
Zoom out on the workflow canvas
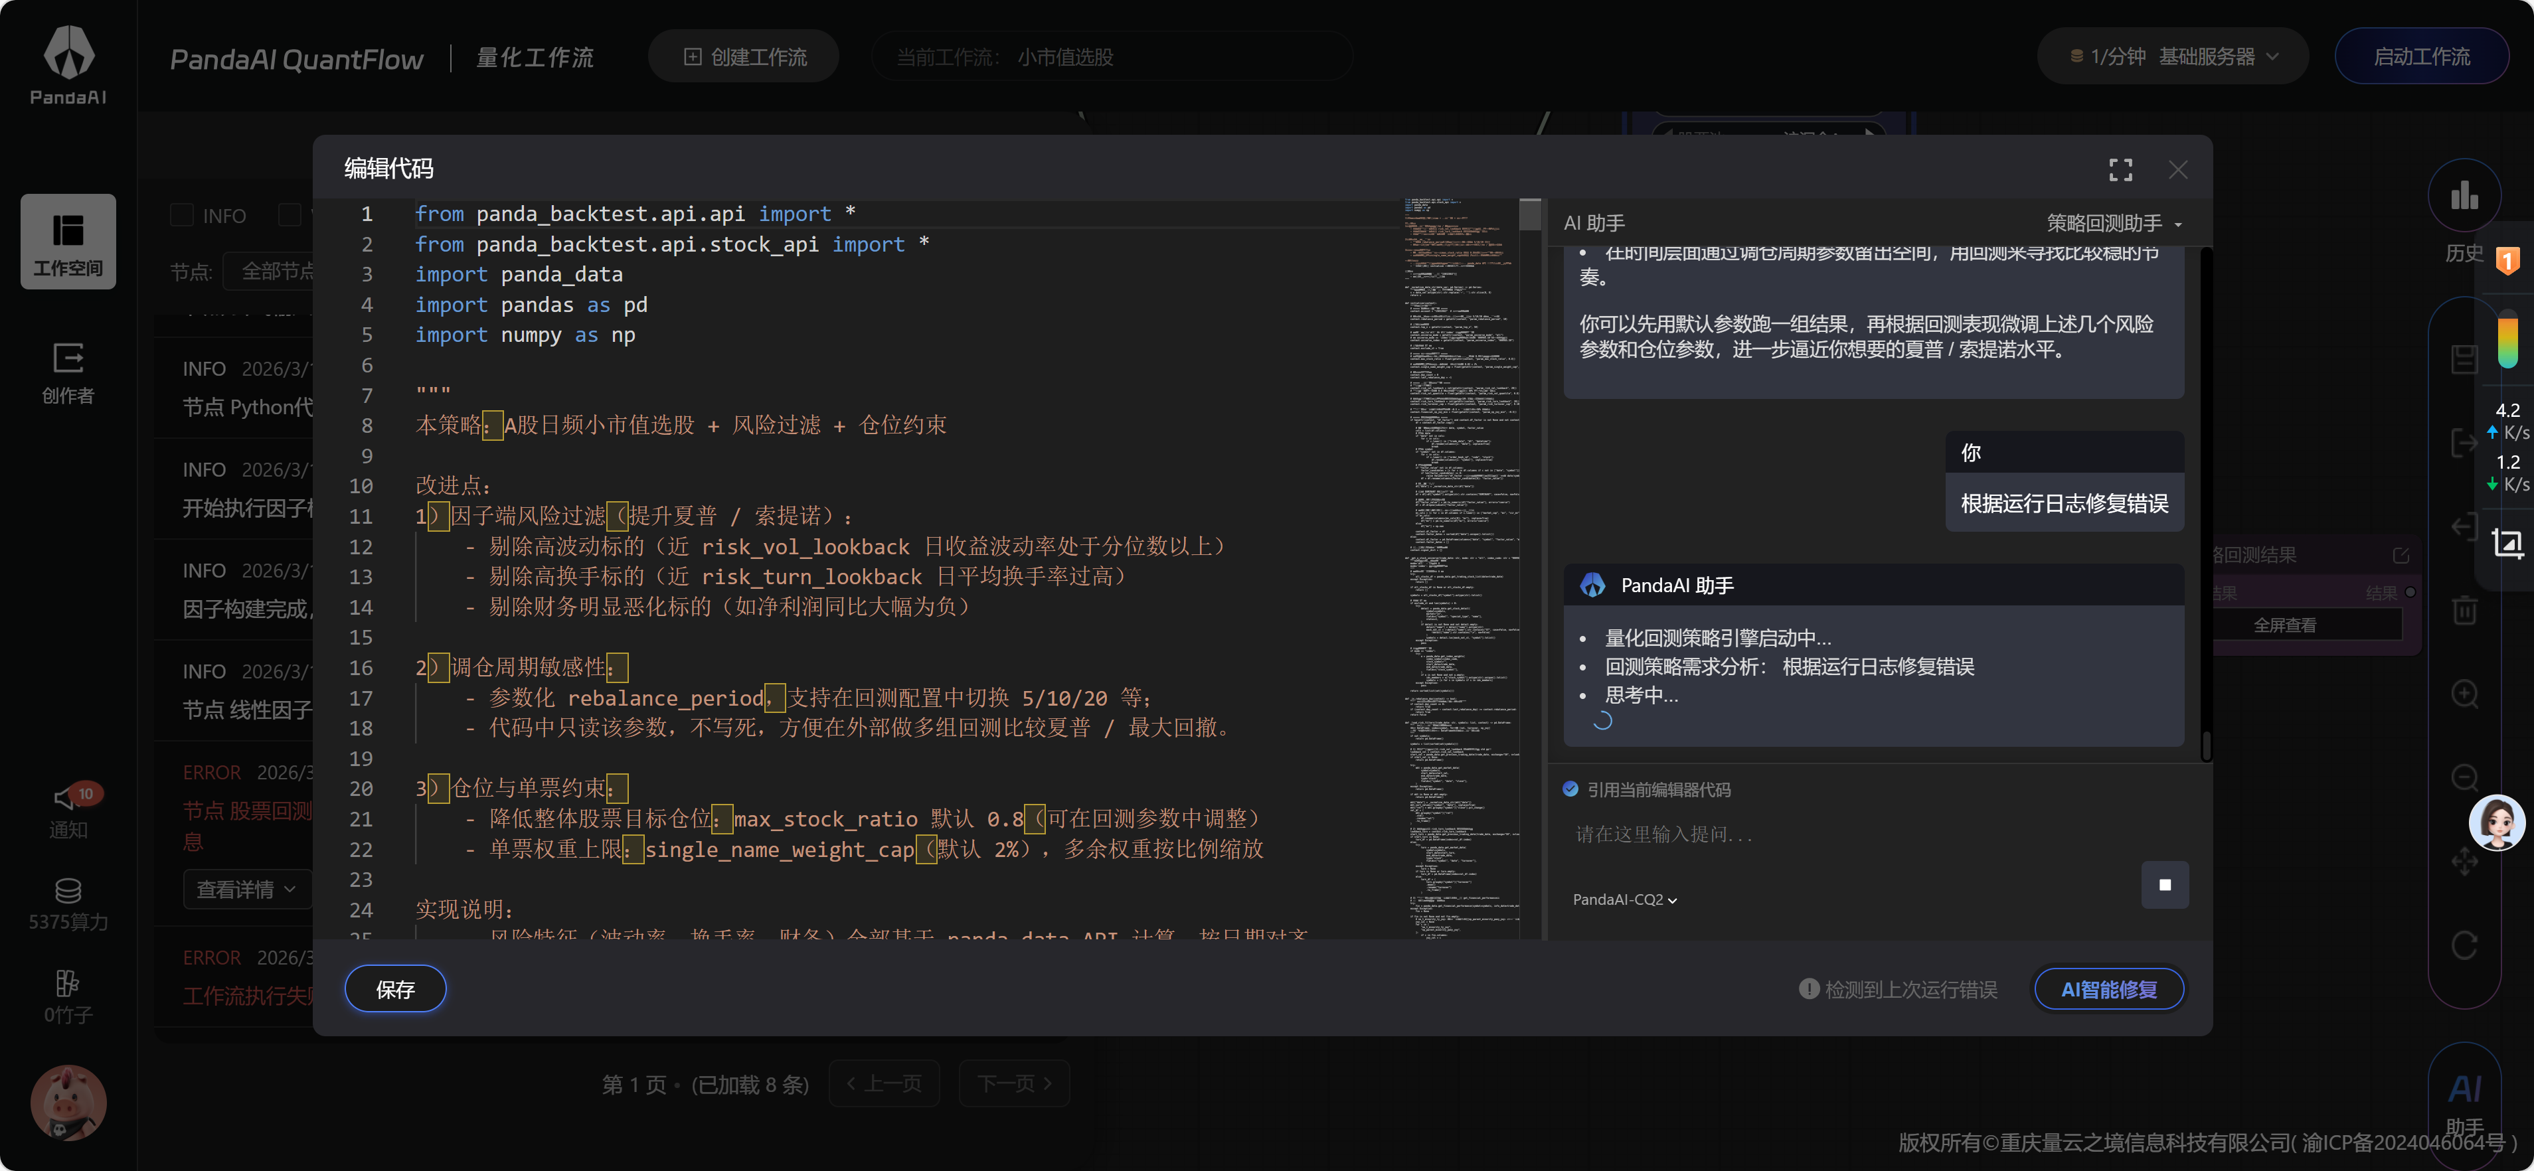(x=2464, y=778)
